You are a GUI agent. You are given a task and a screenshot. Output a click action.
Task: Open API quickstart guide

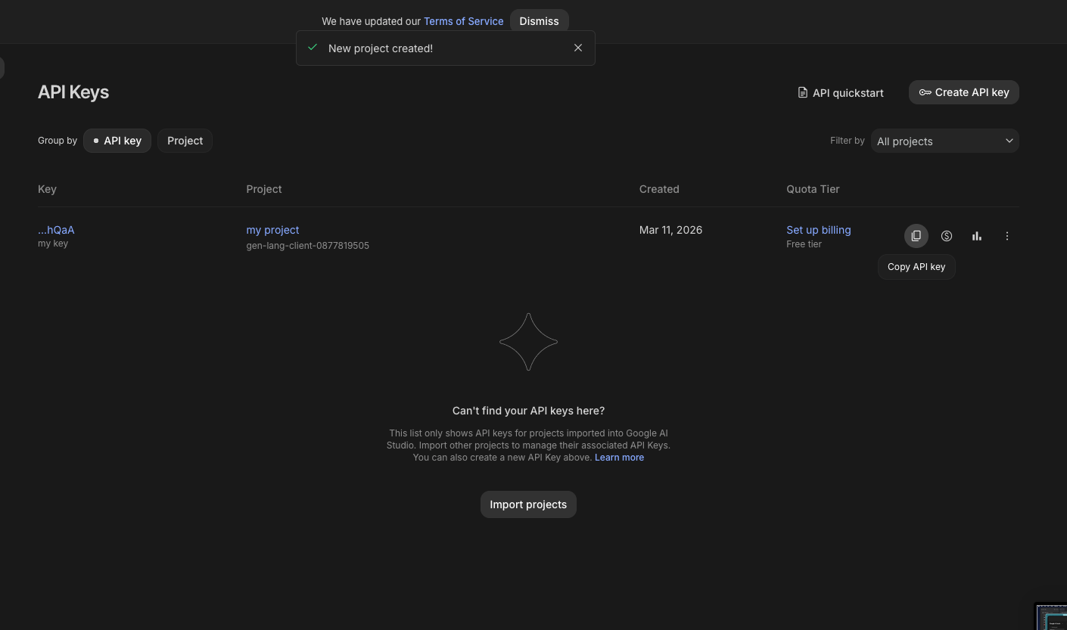pyautogui.click(x=841, y=92)
